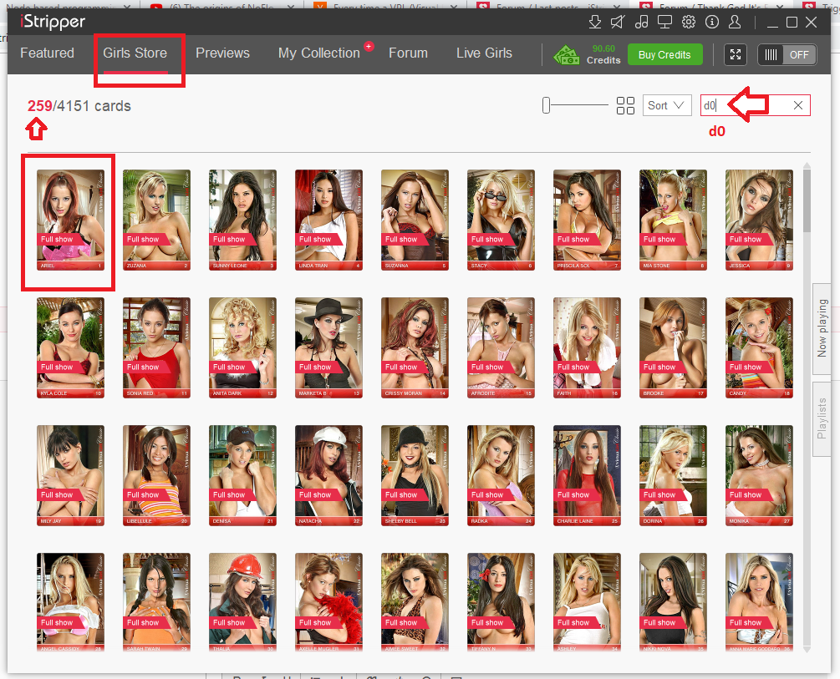This screenshot has height=679, width=840.
Task: Click the search input containing "d0"
Action: 744,105
